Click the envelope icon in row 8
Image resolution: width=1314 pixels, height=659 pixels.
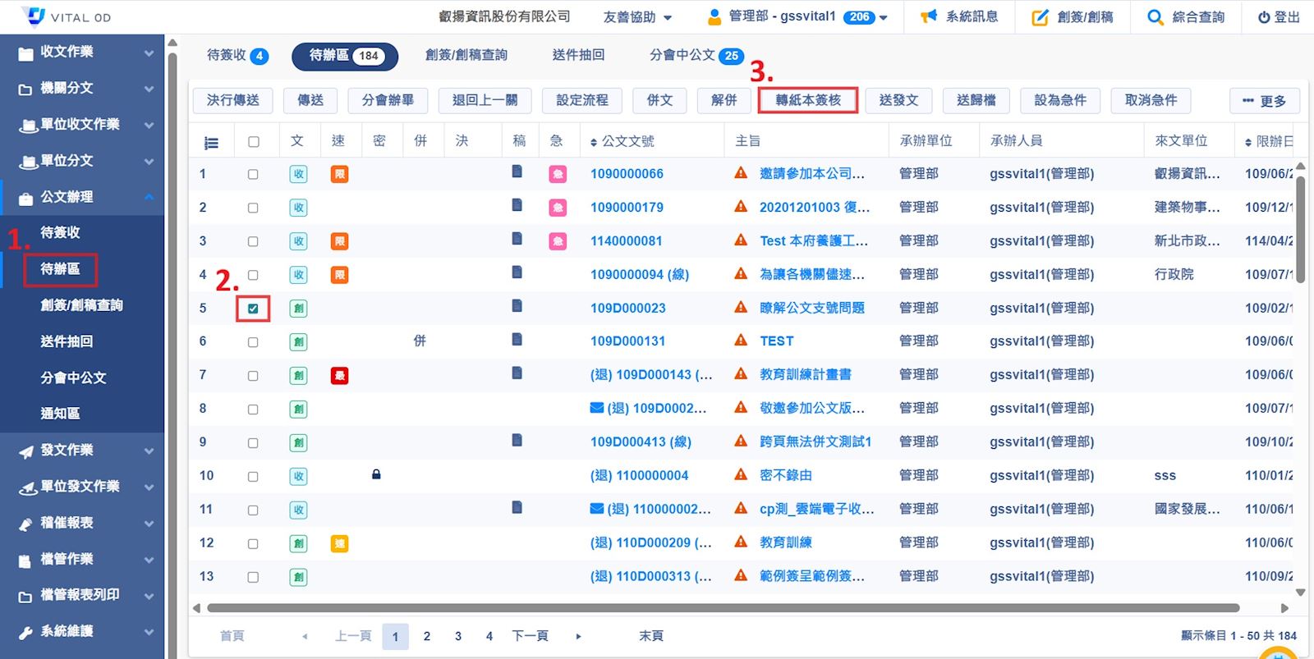coord(597,408)
